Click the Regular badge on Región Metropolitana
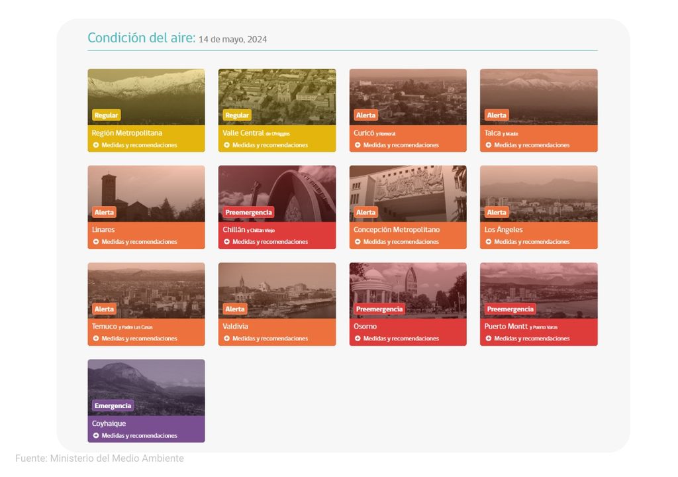 coord(106,115)
